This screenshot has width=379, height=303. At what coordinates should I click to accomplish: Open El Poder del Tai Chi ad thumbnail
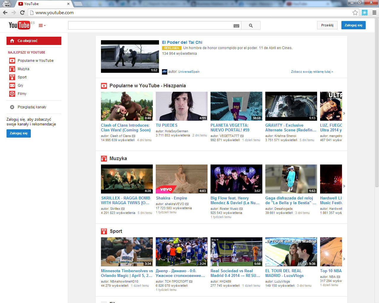tap(130, 57)
